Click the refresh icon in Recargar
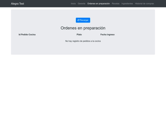 coord(78,20)
